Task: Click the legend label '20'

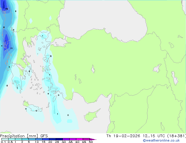Action: pos(50,142)
